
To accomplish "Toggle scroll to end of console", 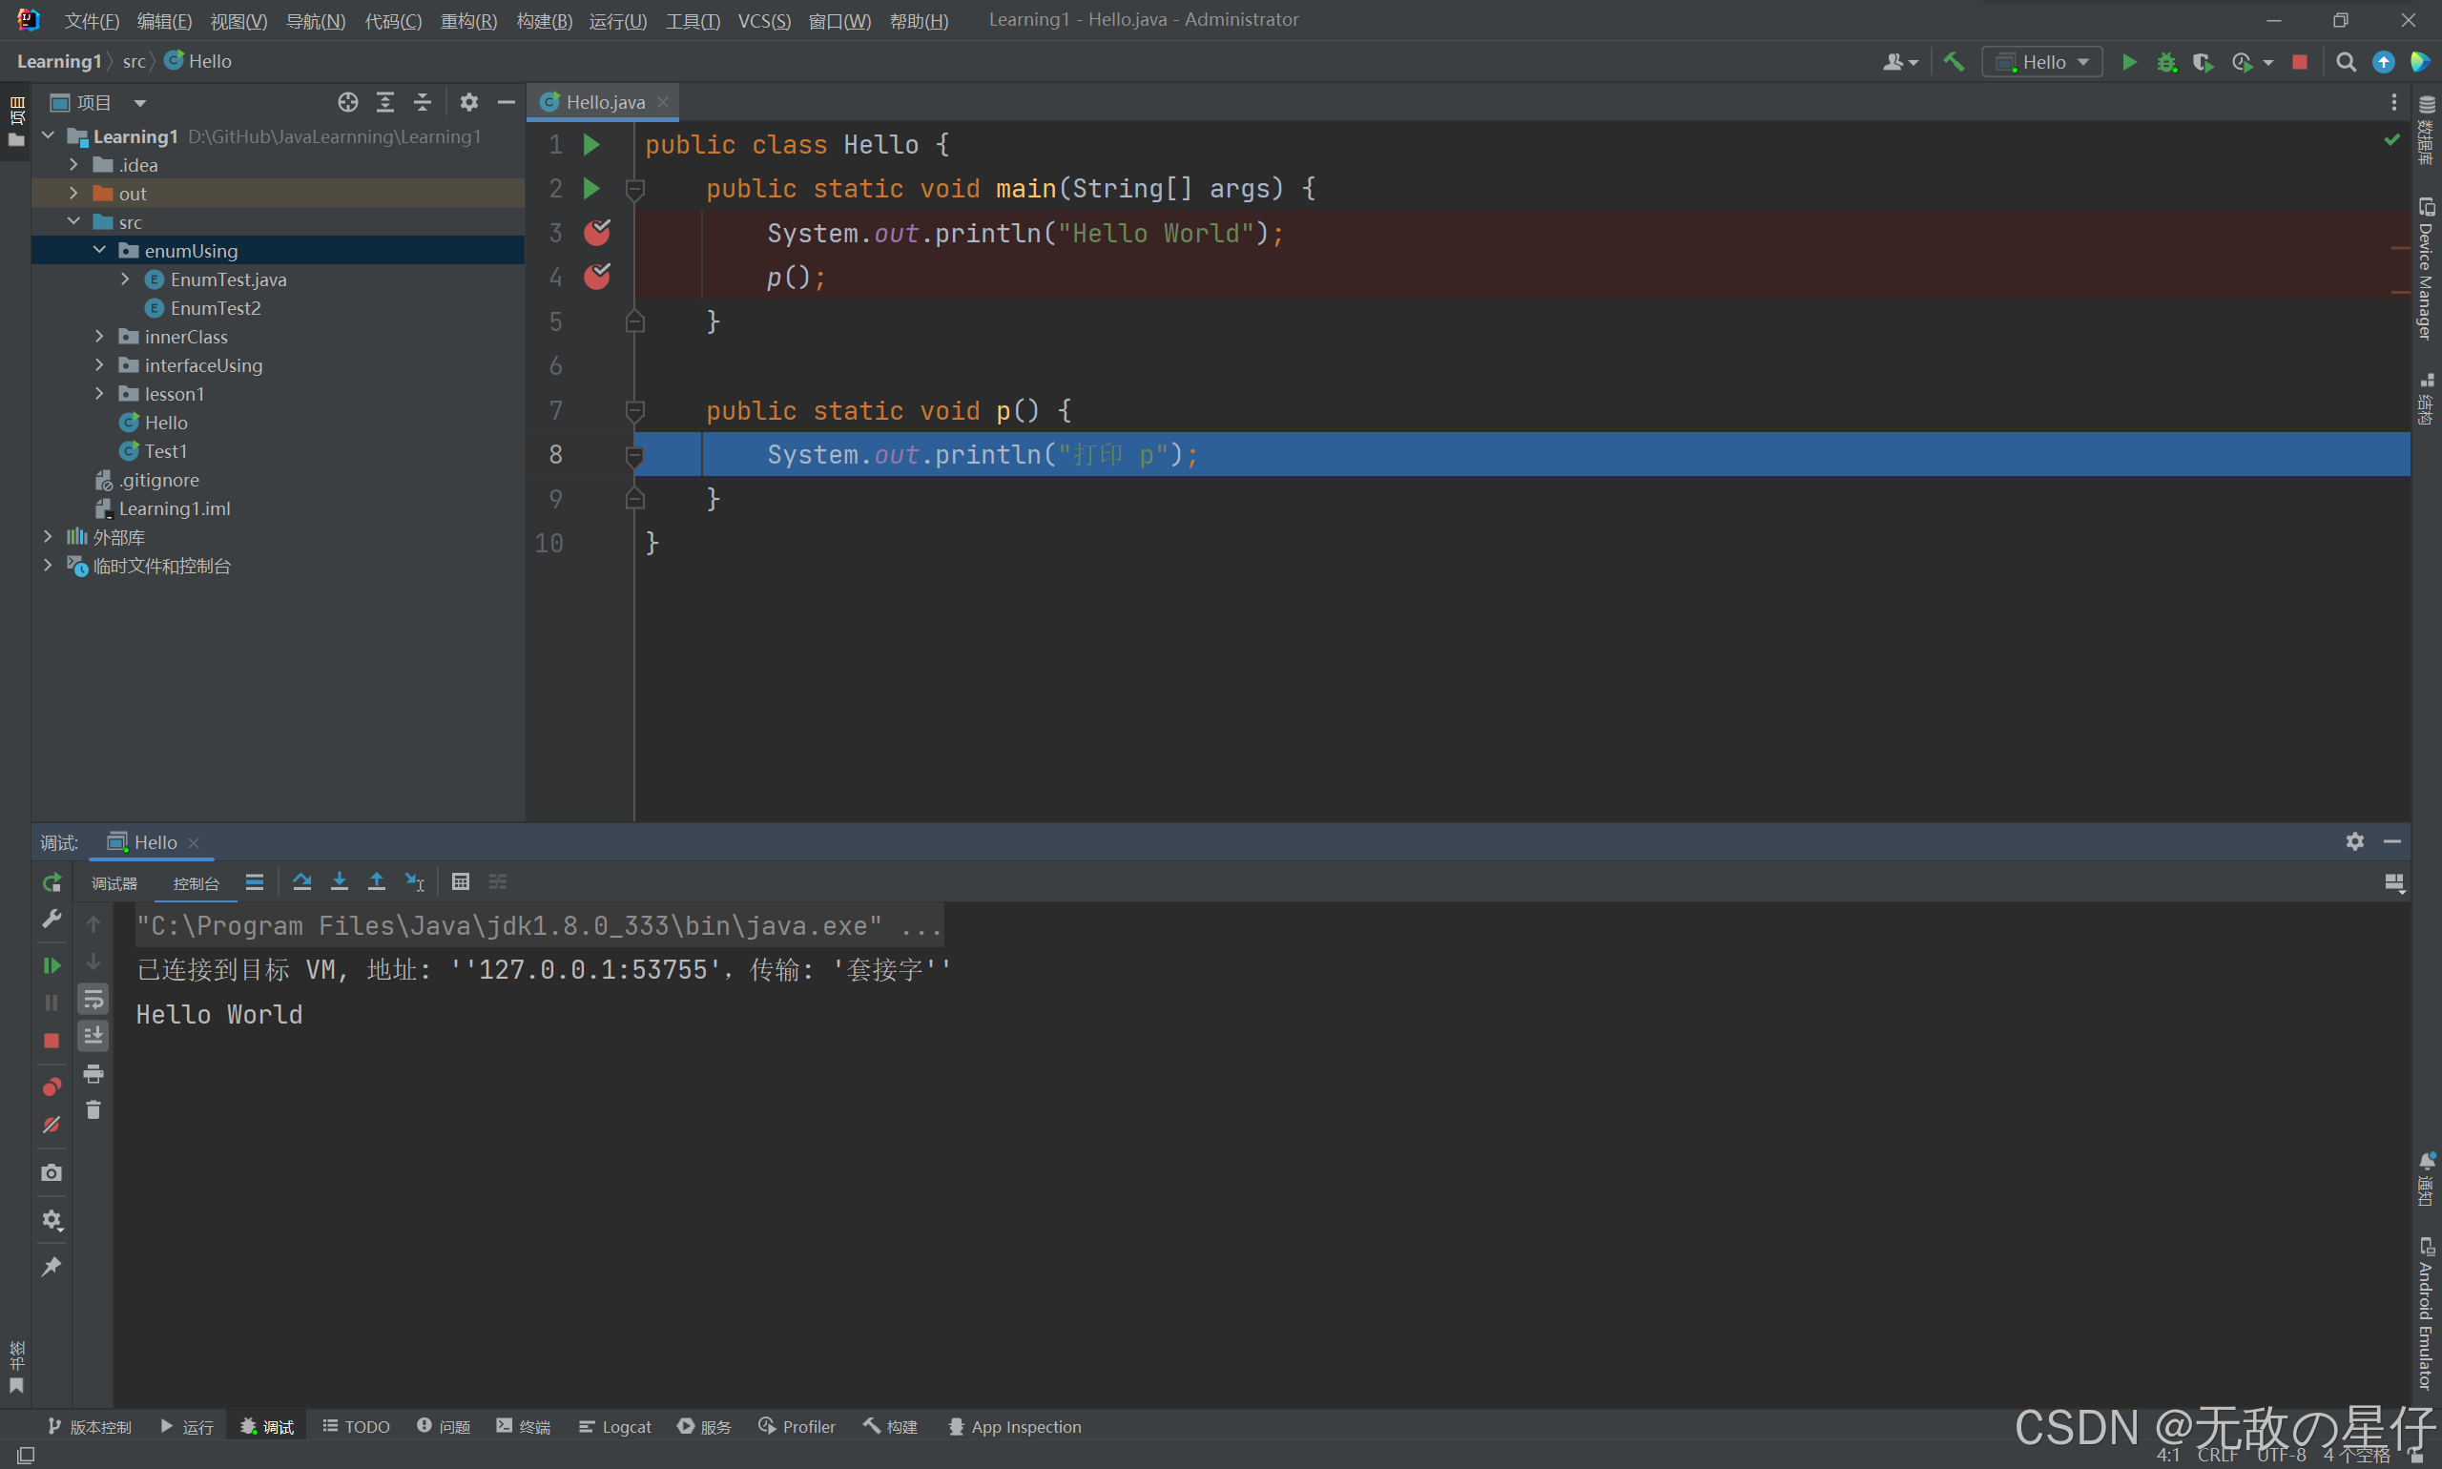I will tap(93, 1035).
